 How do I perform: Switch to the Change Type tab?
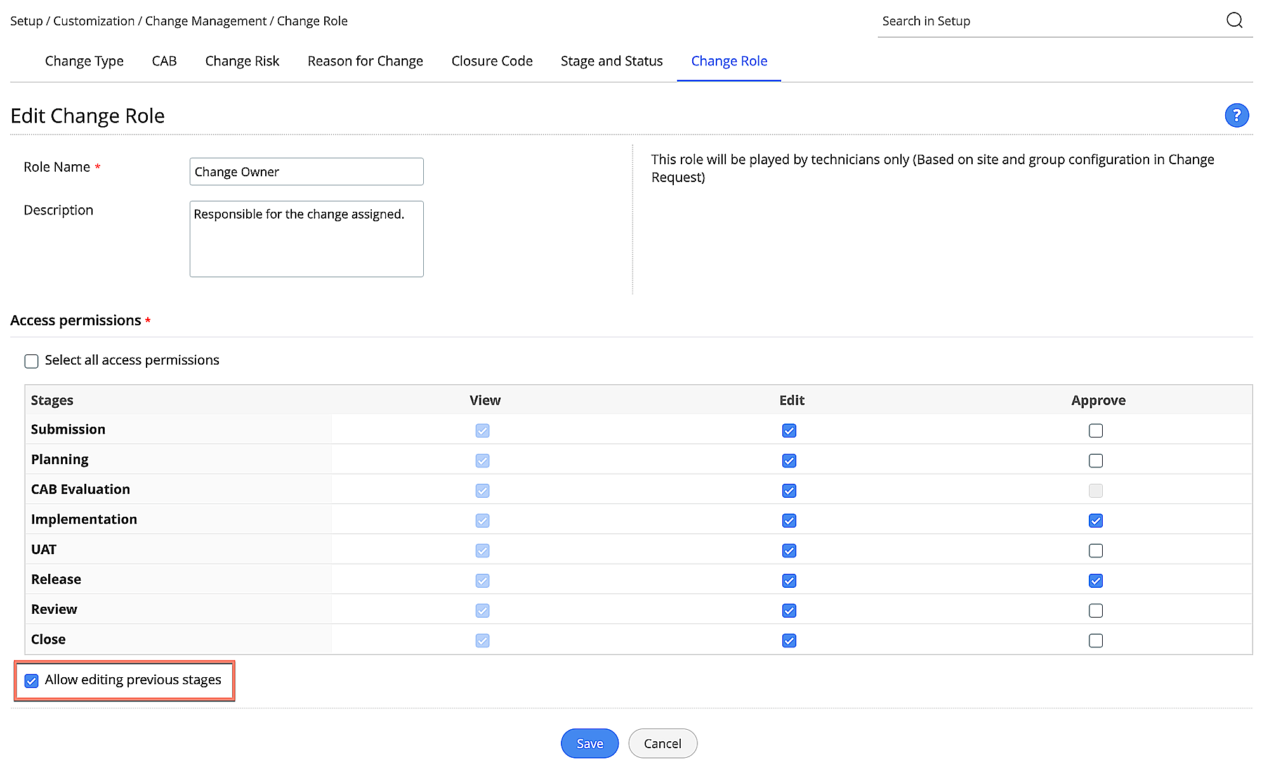pyautogui.click(x=84, y=61)
